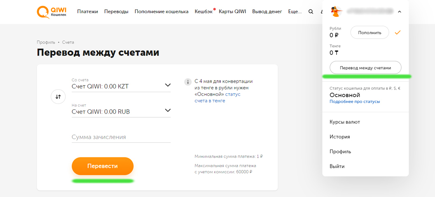
Task: Click Перевод между счетами button in the account menu
Action: (x=365, y=67)
